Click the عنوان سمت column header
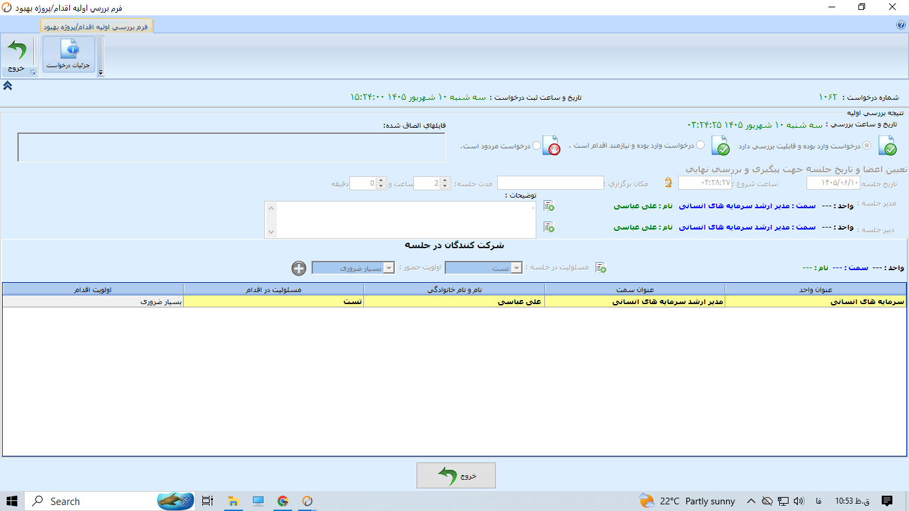The height and width of the screenshot is (511, 909). click(x=635, y=289)
